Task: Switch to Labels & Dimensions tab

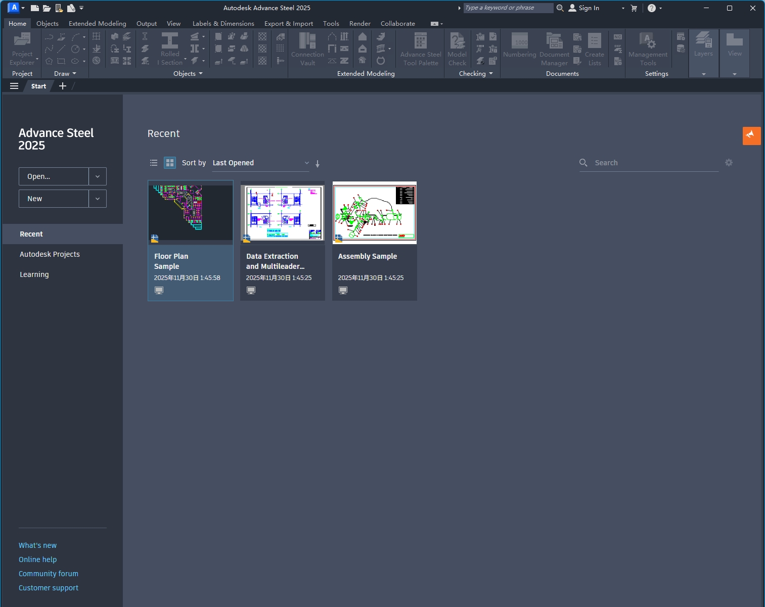Action: [x=223, y=24]
